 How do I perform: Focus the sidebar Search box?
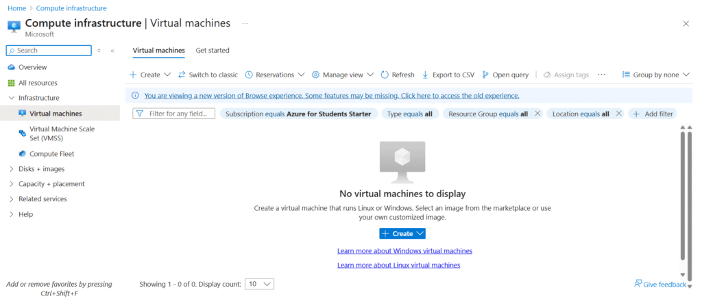click(x=49, y=51)
